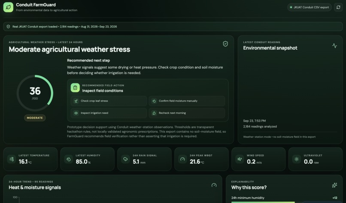Click the shield check icon on stress card
This screenshot has height=203, width=346.
(225, 44)
